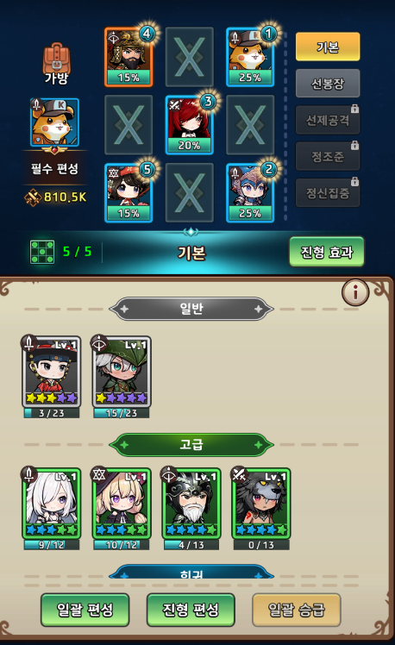395x645 pixels.
Task: Collapse the 고급 rarity section header
Action: coord(191,445)
